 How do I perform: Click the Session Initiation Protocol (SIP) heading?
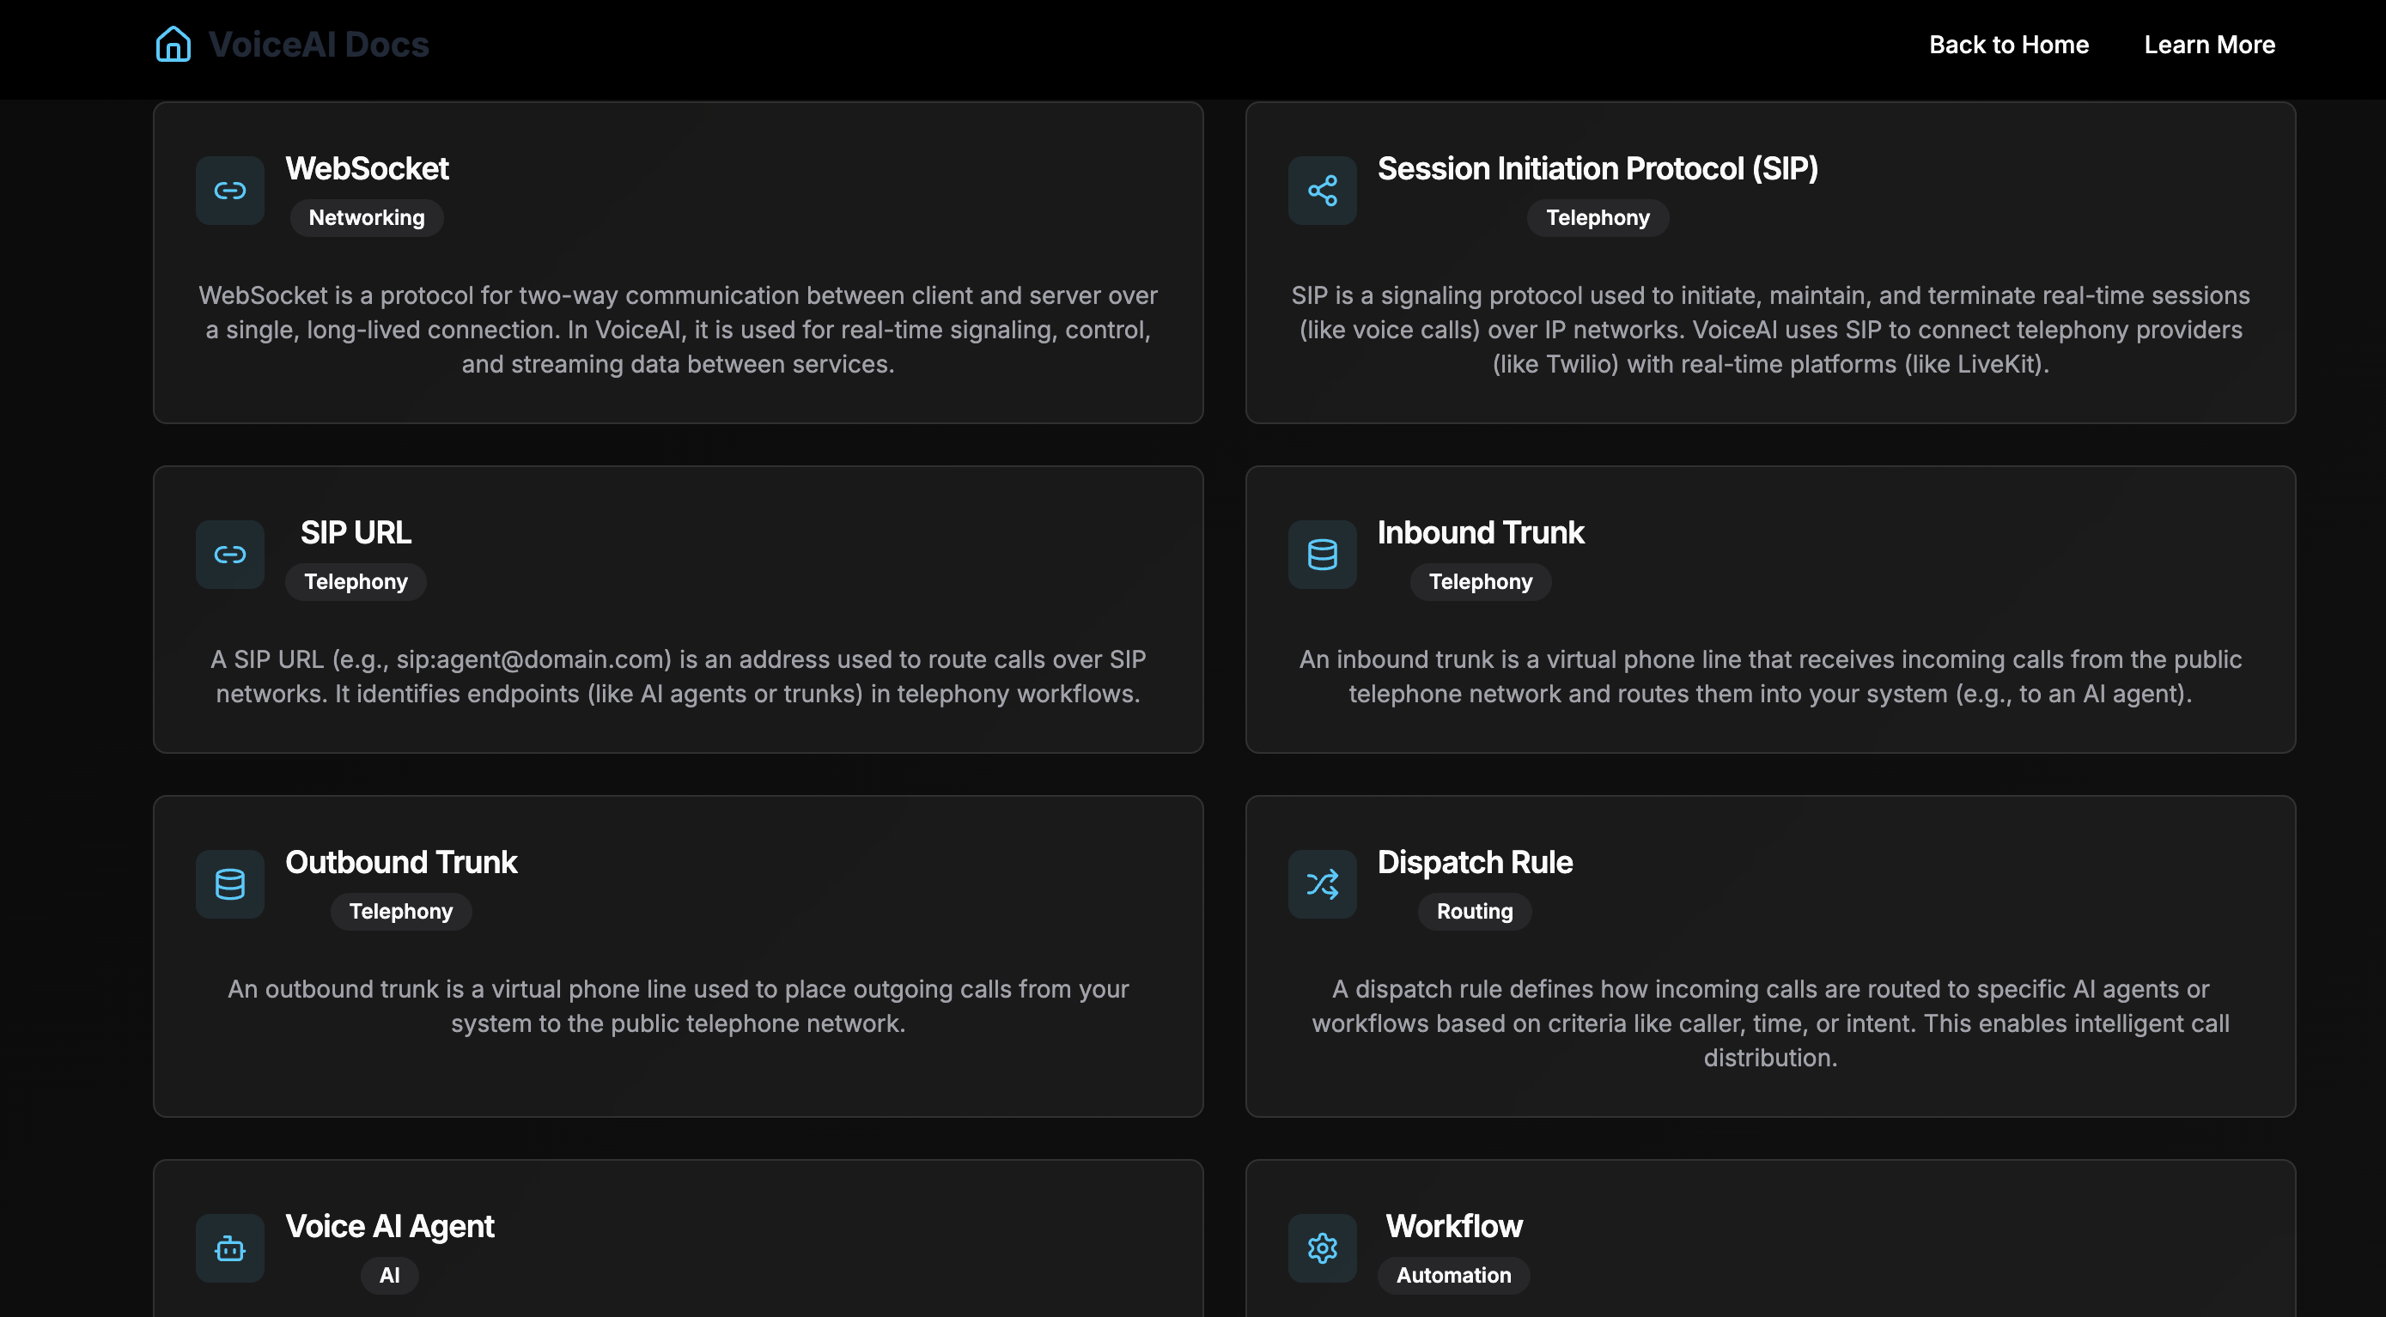pos(1598,168)
